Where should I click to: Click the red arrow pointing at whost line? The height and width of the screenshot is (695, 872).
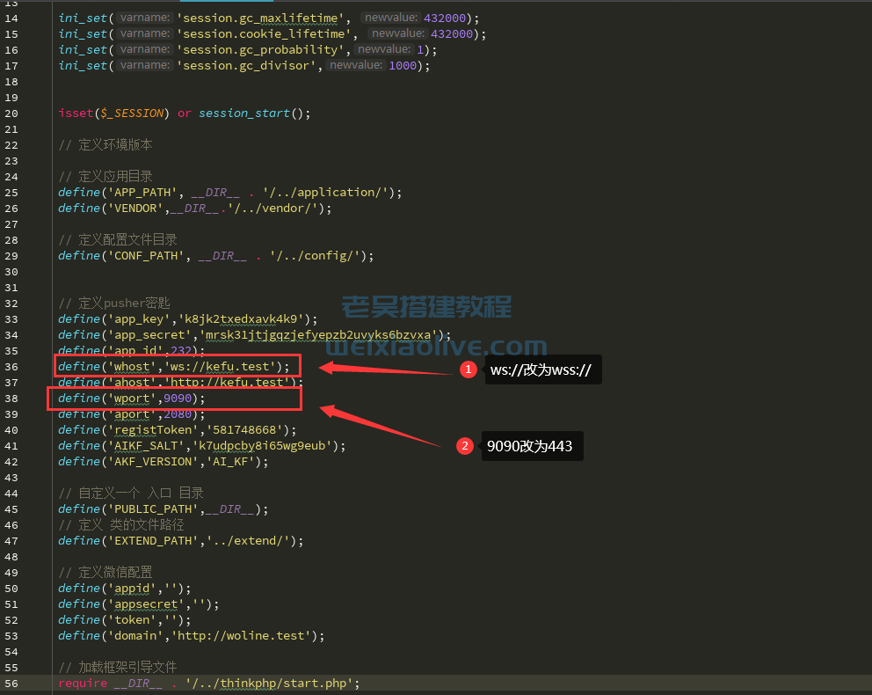tap(385, 369)
